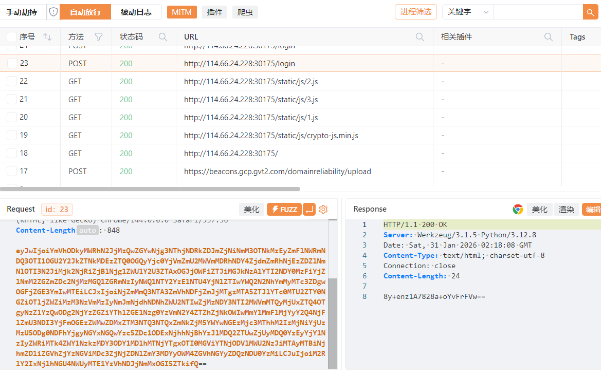The height and width of the screenshot is (377, 601).
Task: Select the root URL in row 18
Action: 231,154
